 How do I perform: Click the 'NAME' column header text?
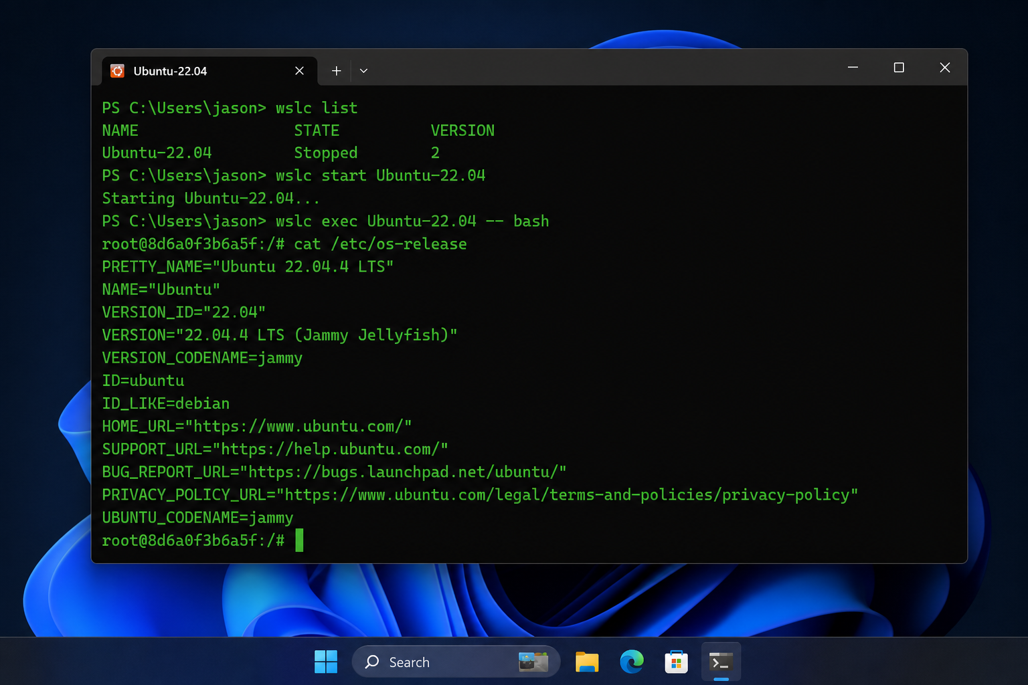[x=120, y=130]
